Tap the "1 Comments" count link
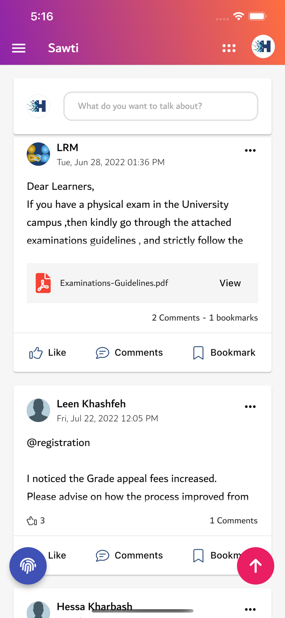 (234, 521)
